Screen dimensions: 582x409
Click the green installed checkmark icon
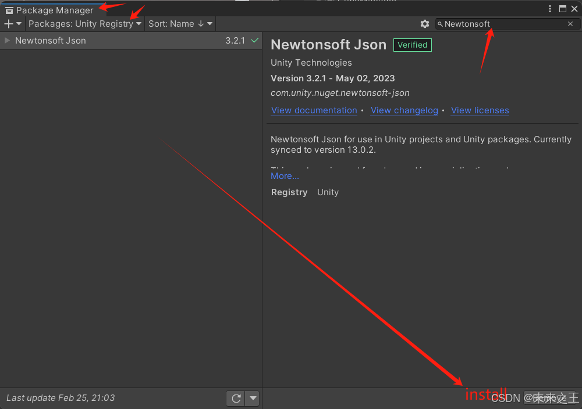(x=255, y=41)
